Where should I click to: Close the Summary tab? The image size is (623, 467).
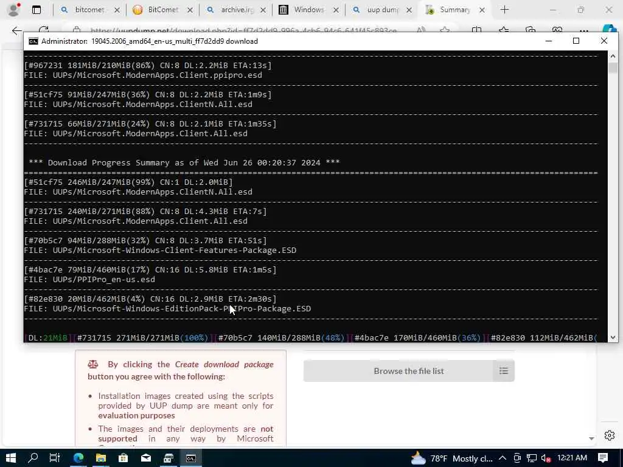point(482,10)
